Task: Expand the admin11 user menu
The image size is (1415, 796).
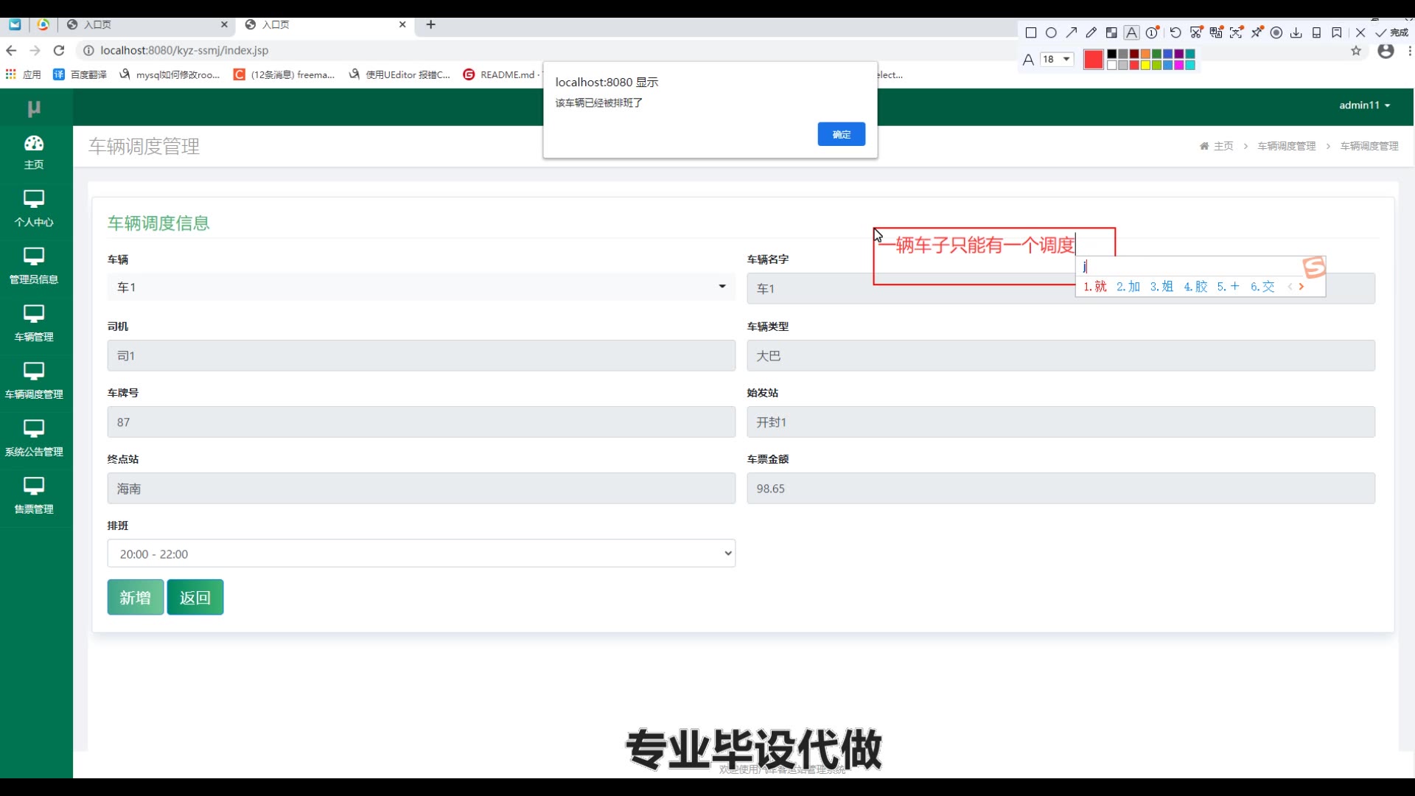Action: tap(1364, 105)
